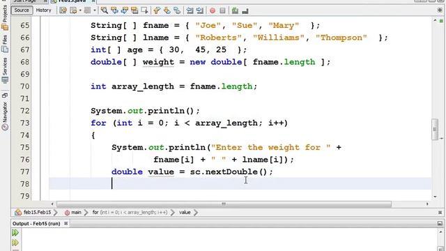The width and height of the screenshot is (446, 251).
Task: Click line number 65 in gutter
Action: (x=25, y=26)
